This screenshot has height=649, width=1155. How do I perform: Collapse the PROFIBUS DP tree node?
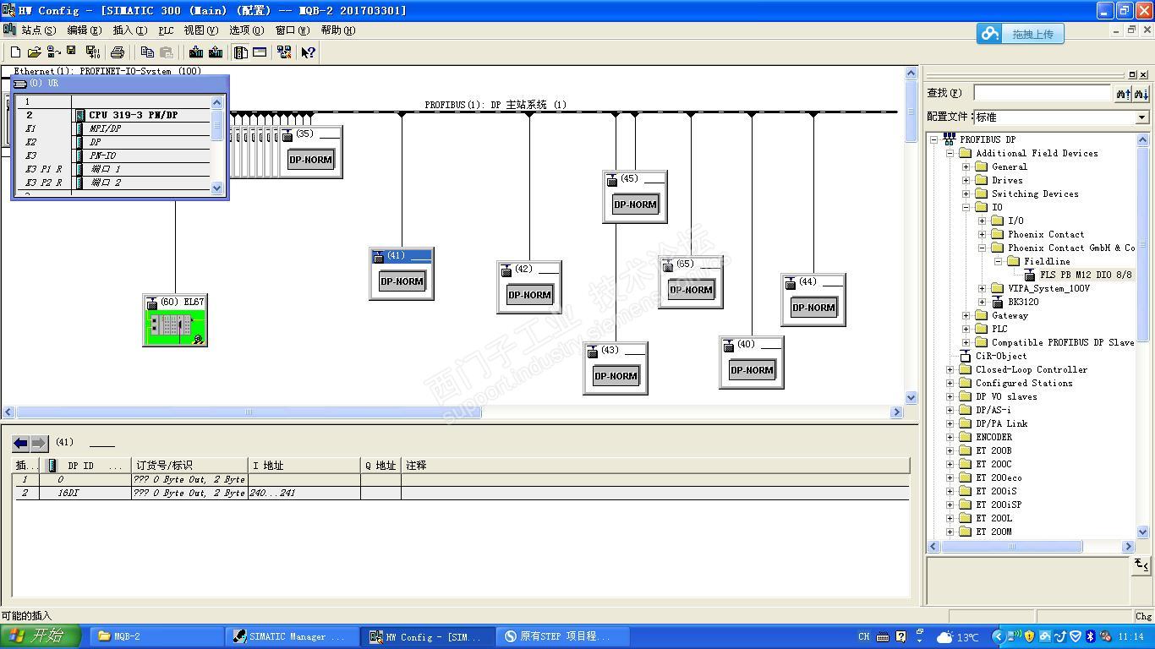(934, 139)
